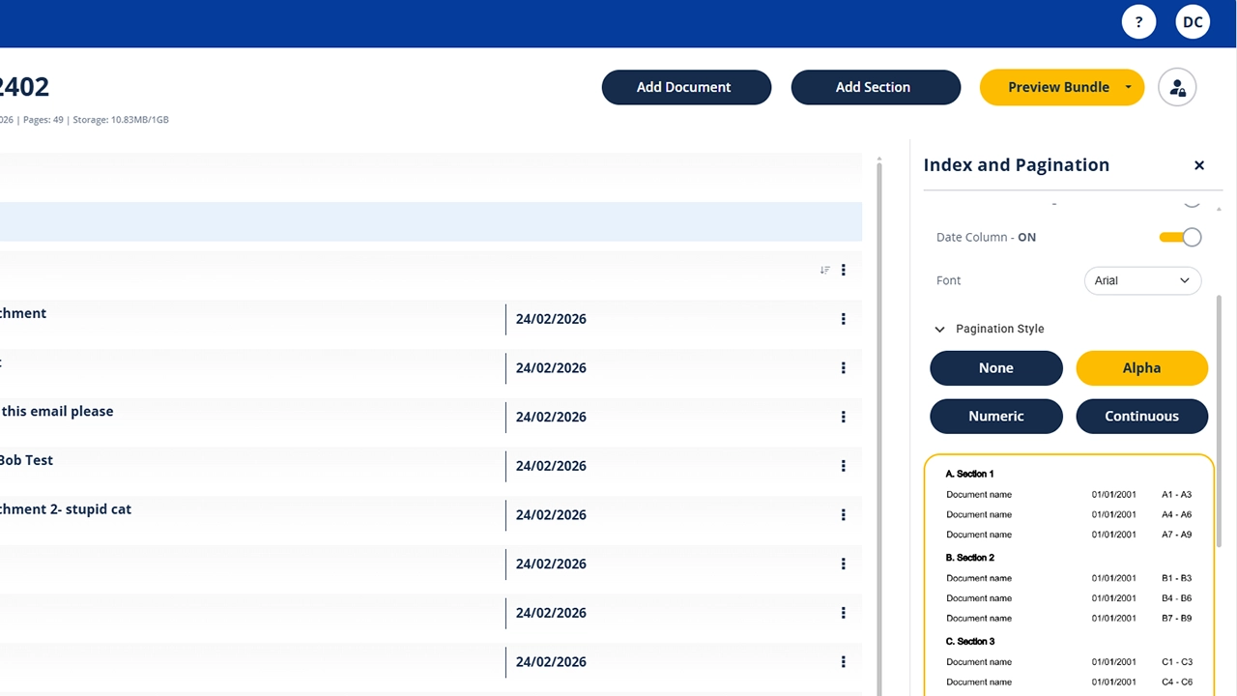
Task: Select Continuous pagination style
Action: 1141,416
